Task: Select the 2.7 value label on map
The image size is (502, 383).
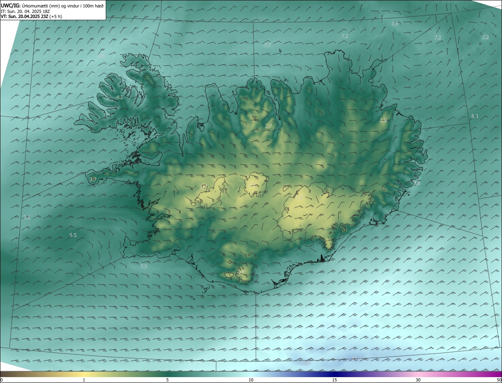Action: pos(269,126)
